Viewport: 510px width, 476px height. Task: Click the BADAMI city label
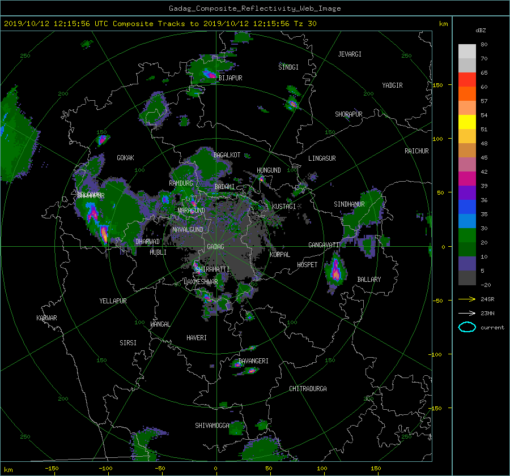pos(224,187)
